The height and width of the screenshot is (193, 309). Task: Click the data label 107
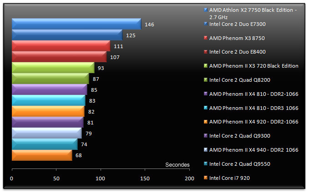pos(115,57)
